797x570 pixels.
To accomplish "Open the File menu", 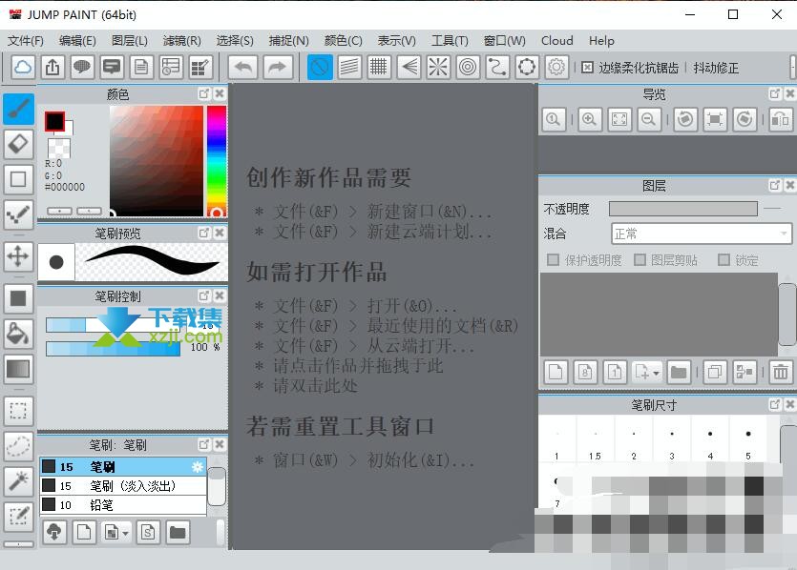I will [26, 41].
